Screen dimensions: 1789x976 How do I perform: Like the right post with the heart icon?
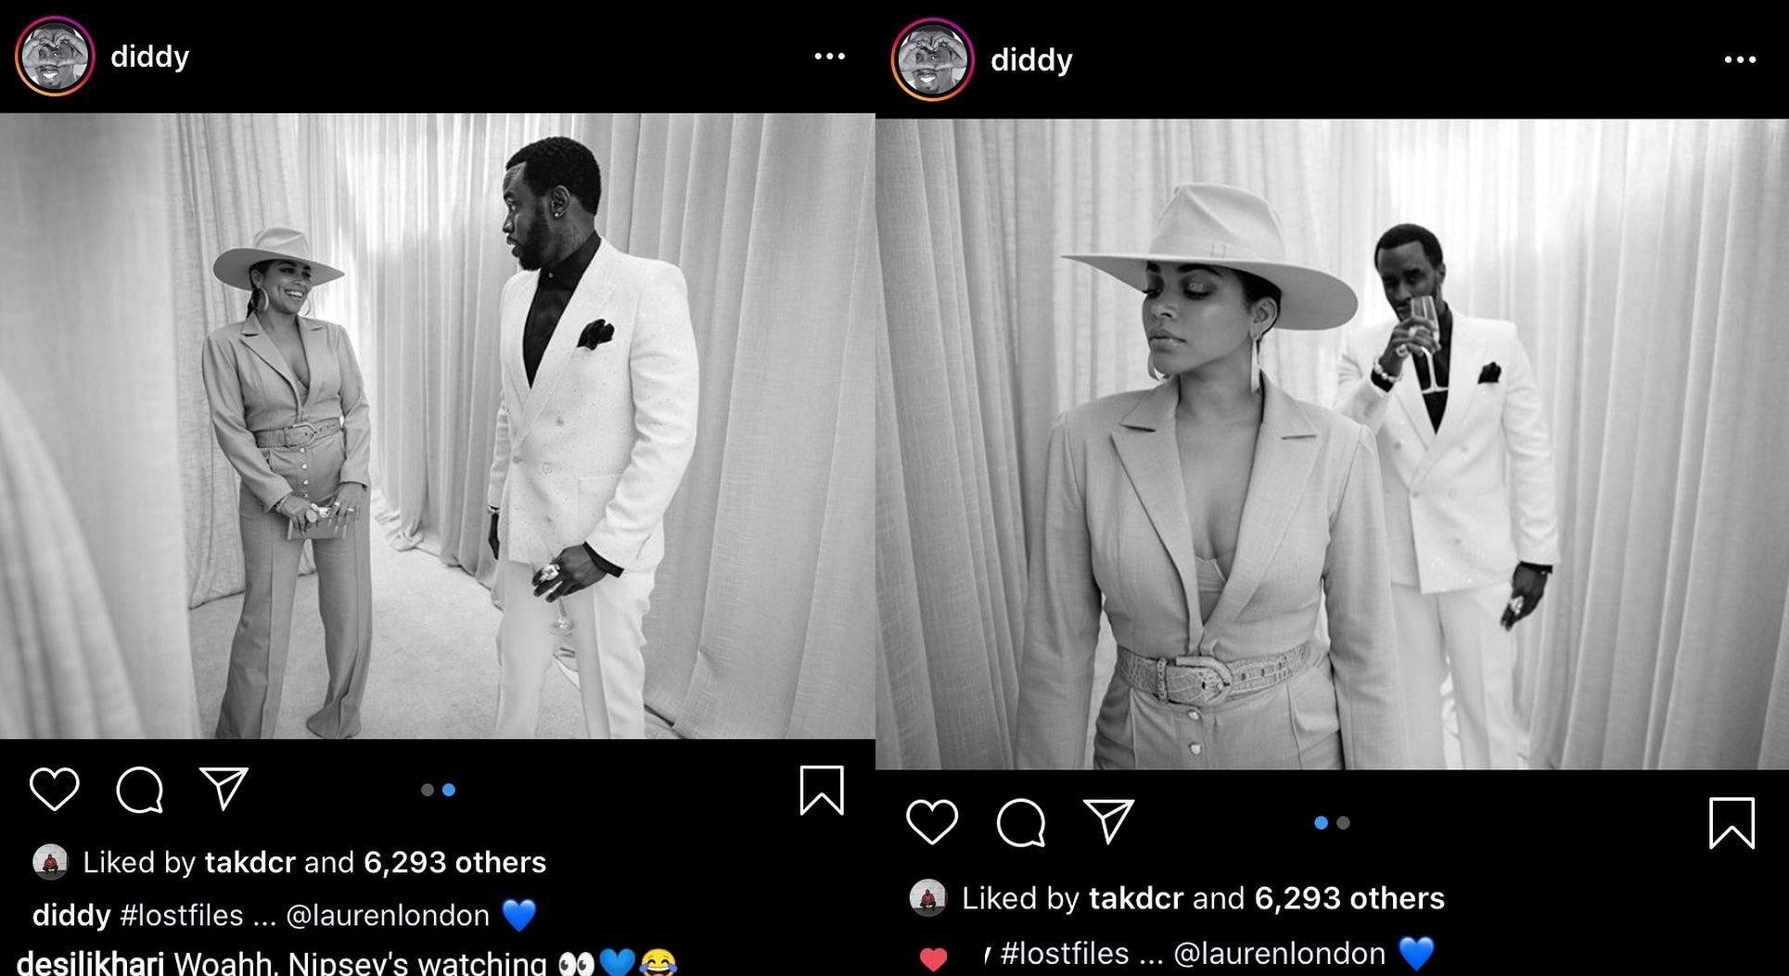[932, 822]
